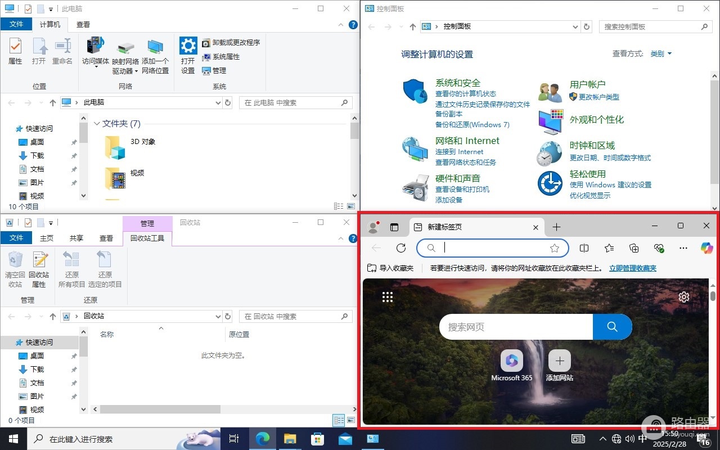This screenshot has height=450, width=720.
Task: Select 新建标签页 tab in Edge
Action: [x=476, y=227]
